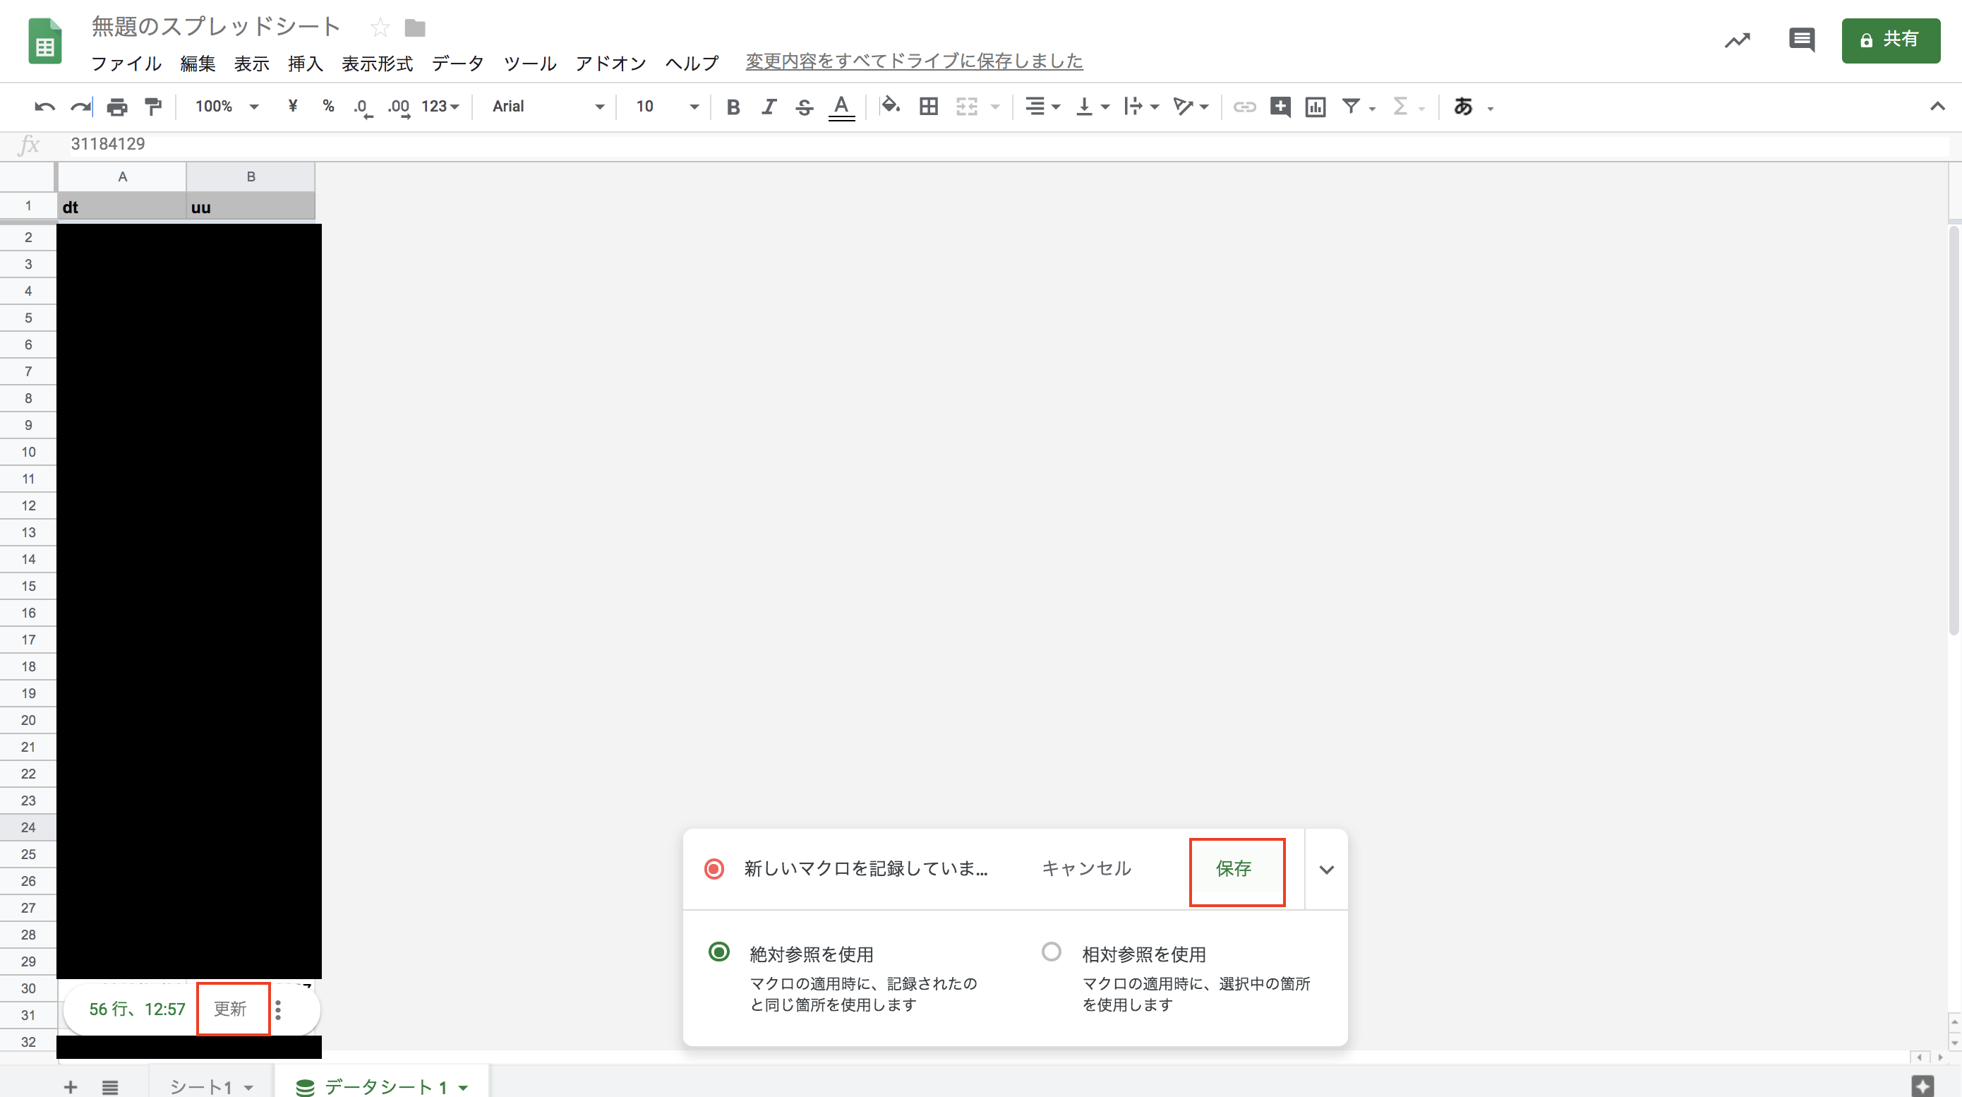Increase decimal places
The height and width of the screenshot is (1097, 1962).
click(x=398, y=107)
